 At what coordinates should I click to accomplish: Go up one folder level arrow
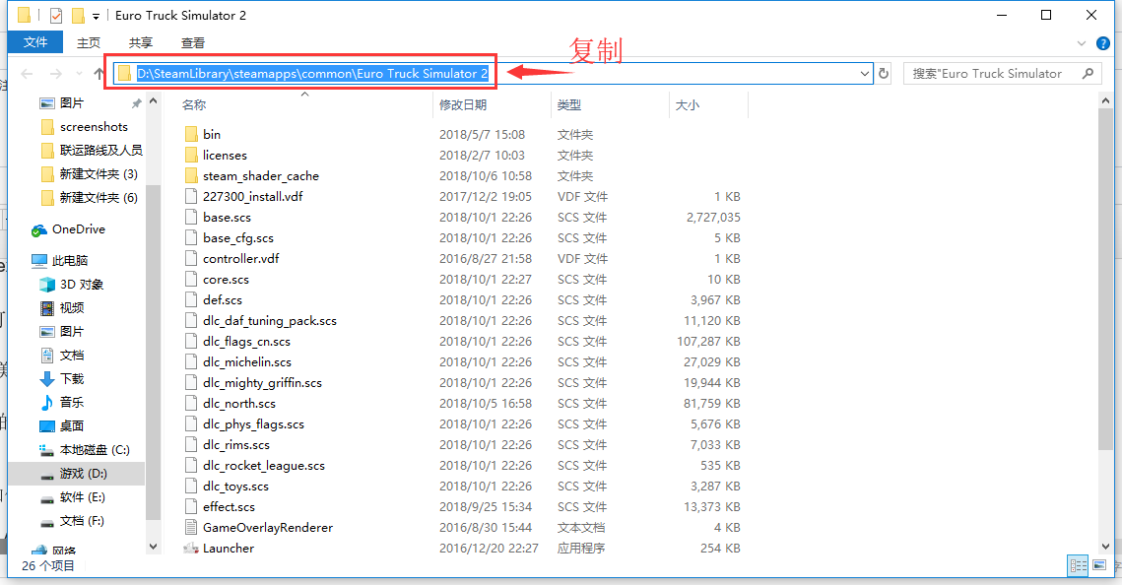click(99, 74)
